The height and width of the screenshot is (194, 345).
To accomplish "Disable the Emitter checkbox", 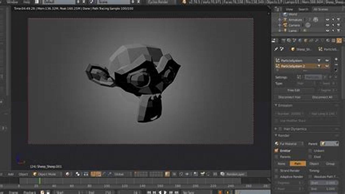I will [x=276, y=151].
